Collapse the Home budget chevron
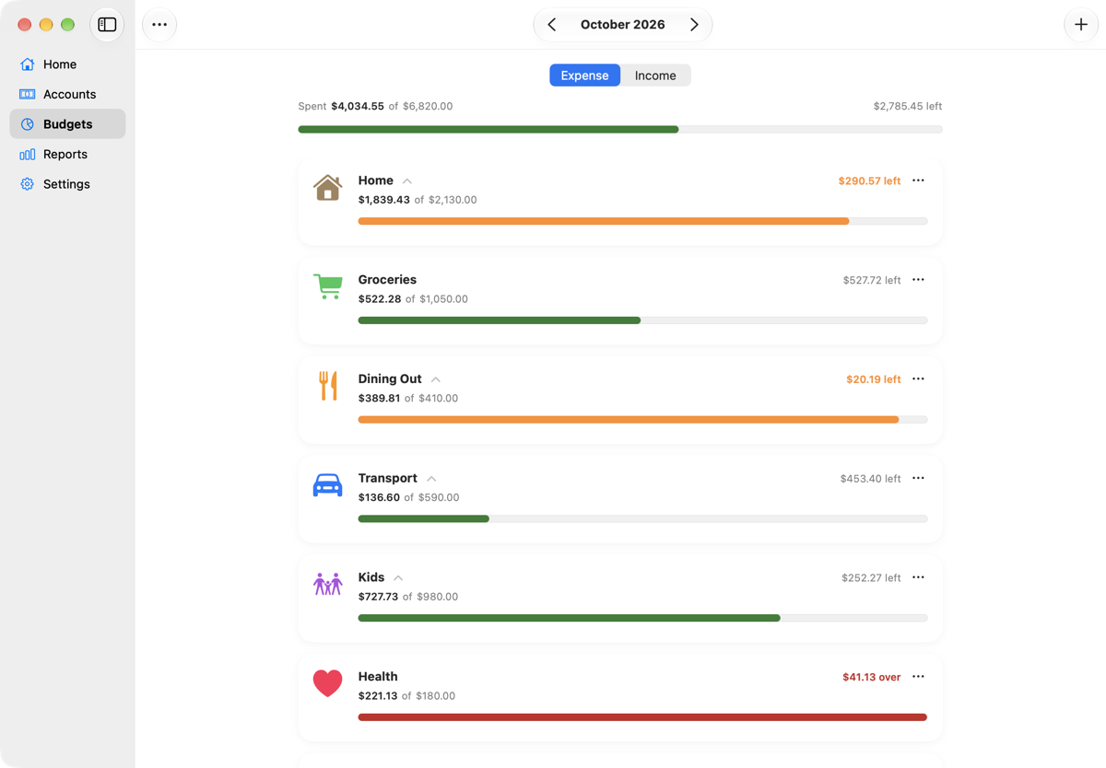This screenshot has height=768, width=1106. [407, 181]
